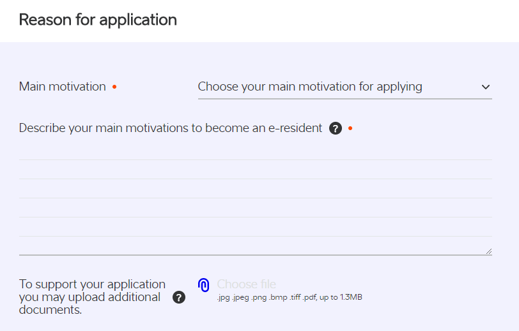Image resolution: width=519 pixels, height=331 pixels.
Task: Click the textarea resize grip handle
Action: pos(489,251)
